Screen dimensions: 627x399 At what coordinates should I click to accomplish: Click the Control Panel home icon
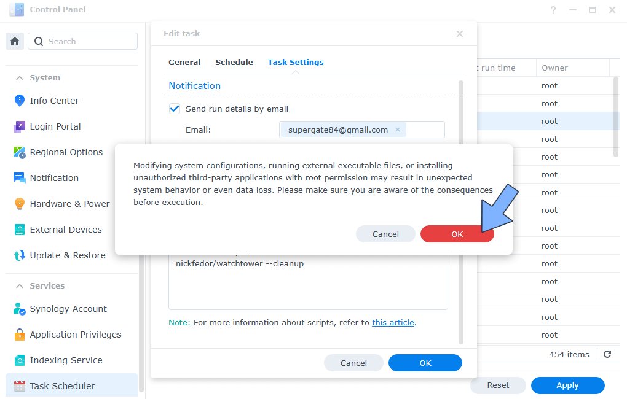tap(14, 41)
